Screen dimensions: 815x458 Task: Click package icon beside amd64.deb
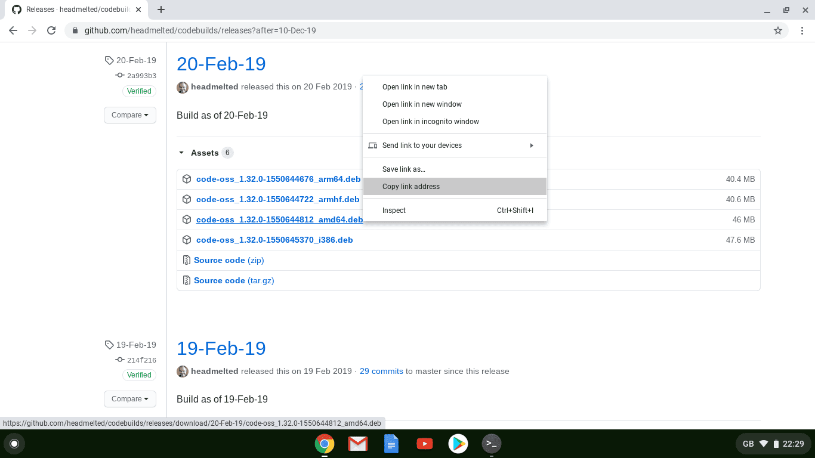187,219
